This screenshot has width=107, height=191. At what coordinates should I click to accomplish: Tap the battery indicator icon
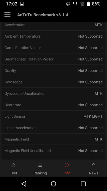(x=88, y=4)
